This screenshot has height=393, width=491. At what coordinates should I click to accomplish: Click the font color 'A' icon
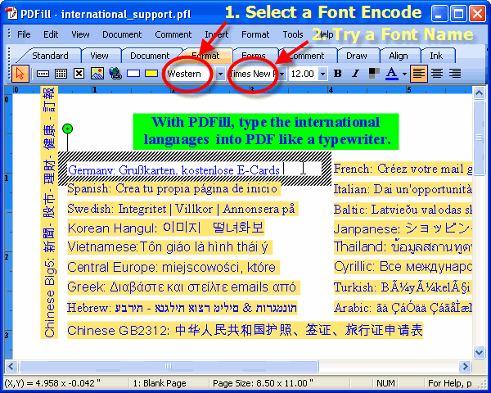click(x=393, y=74)
